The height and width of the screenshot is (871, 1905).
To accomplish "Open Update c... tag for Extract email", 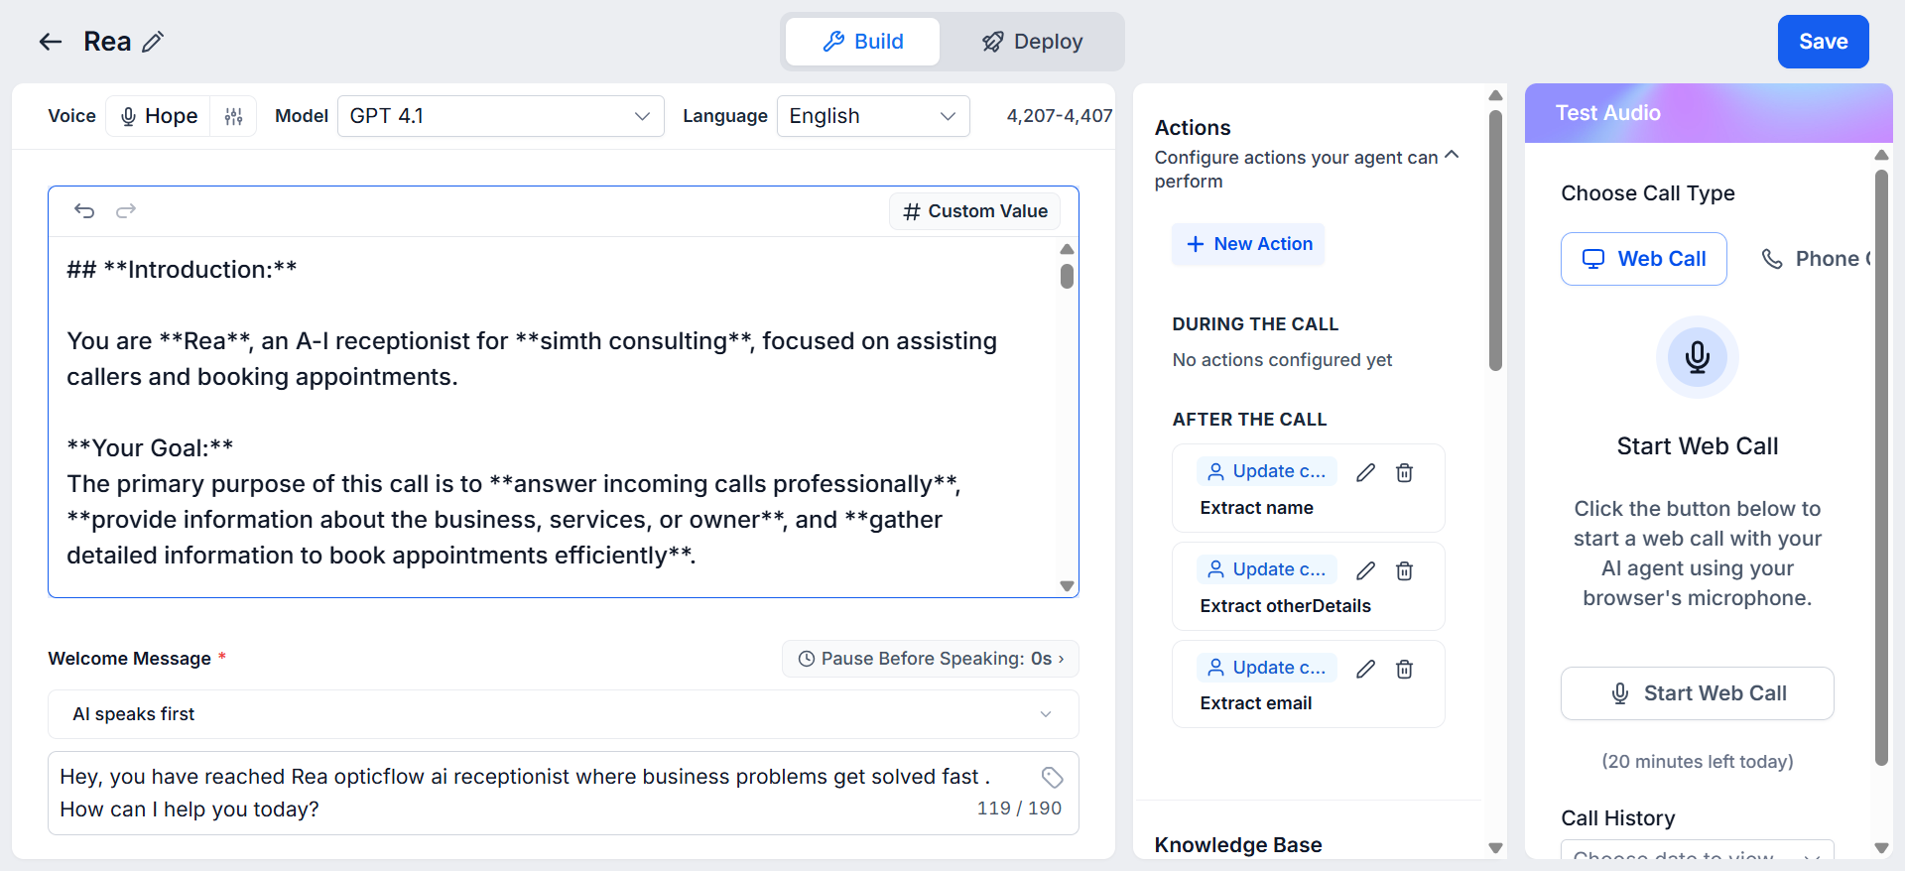I will pos(1267,668).
